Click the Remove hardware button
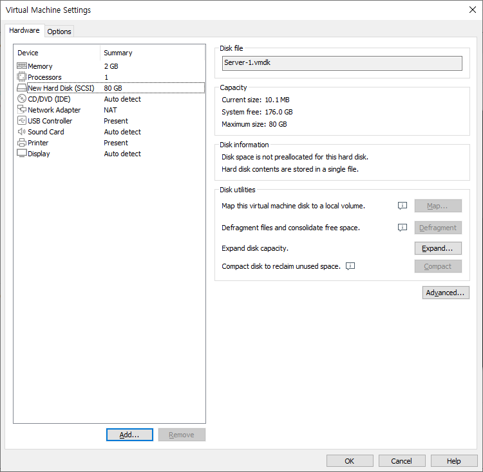 (x=182, y=435)
